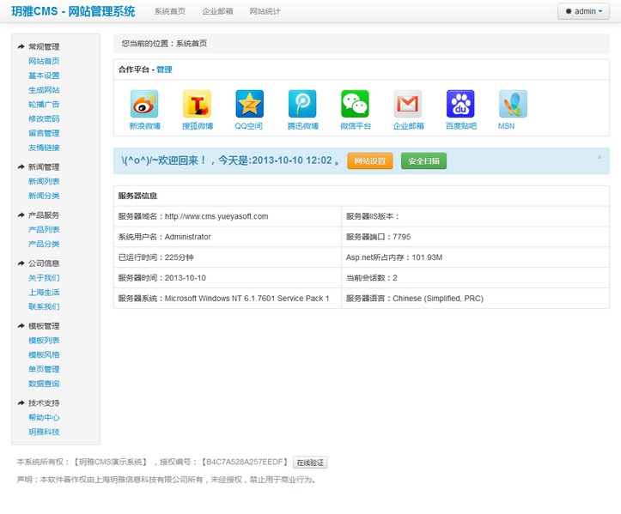Open the 百度贴吧 paw icon
This screenshot has width=621, height=514.
coord(460,104)
